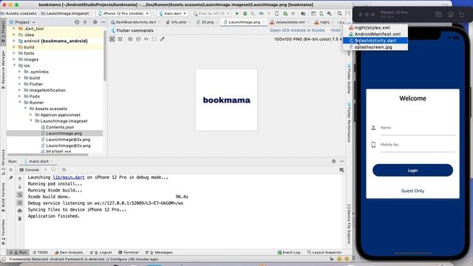Click Guest Only in simulator
The image size is (473, 266).
point(412,191)
